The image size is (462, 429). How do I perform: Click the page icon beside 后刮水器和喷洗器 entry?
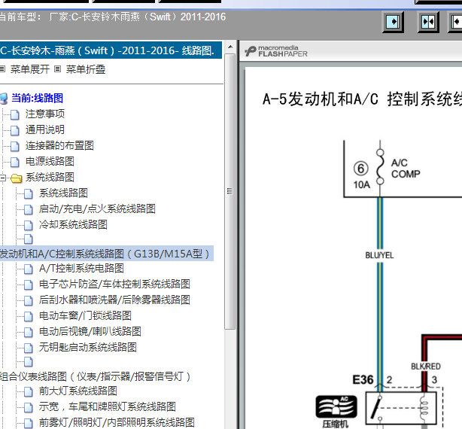click(x=29, y=300)
